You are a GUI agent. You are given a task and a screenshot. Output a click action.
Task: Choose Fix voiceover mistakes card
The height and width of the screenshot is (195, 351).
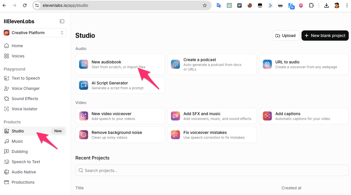(212, 135)
